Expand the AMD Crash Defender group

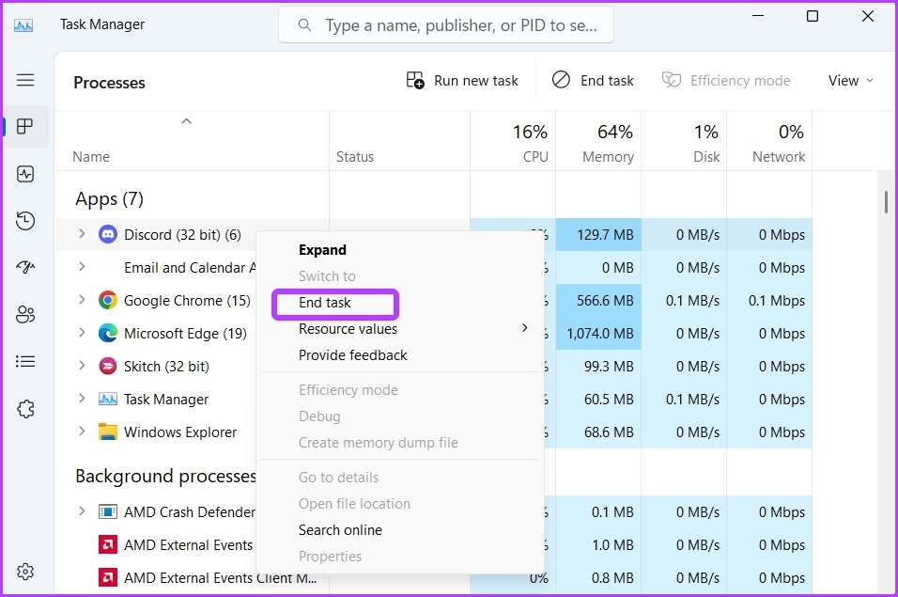(82, 511)
